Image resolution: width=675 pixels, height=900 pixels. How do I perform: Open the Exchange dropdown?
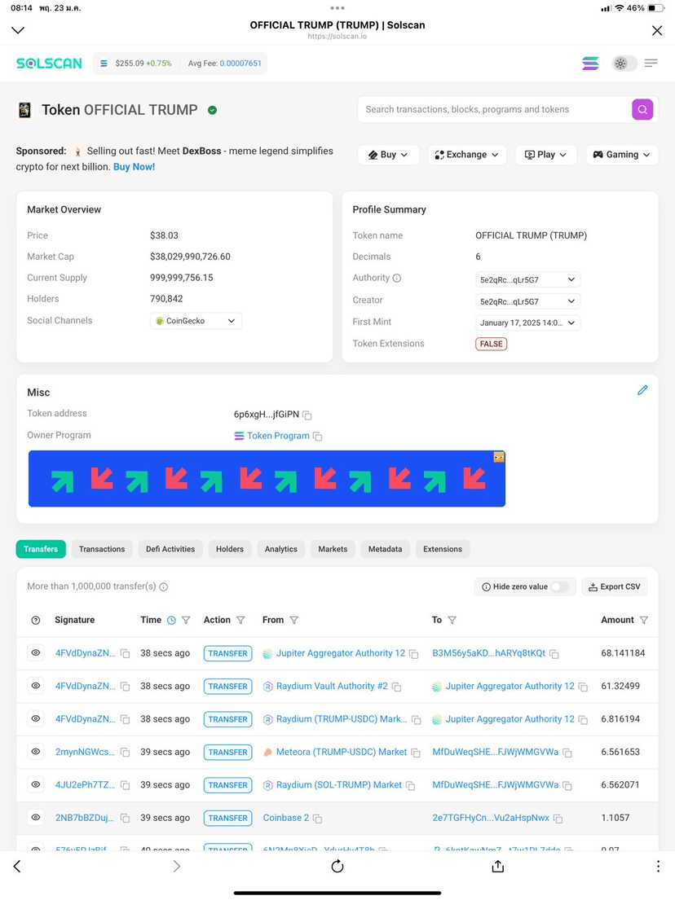pyautogui.click(x=467, y=155)
